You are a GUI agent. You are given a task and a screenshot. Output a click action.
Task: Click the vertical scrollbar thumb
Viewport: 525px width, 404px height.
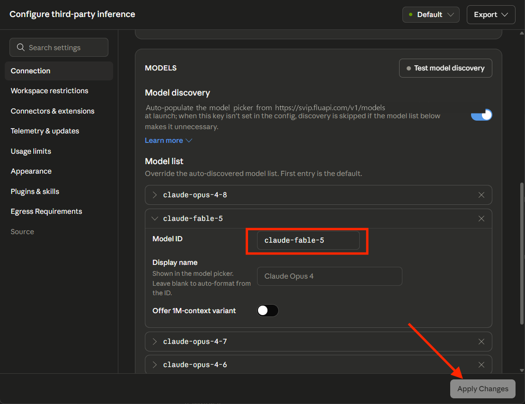pos(521,254)
